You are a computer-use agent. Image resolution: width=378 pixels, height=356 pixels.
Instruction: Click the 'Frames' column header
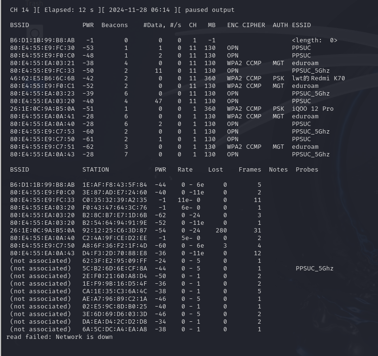click(x=250, y=170)
